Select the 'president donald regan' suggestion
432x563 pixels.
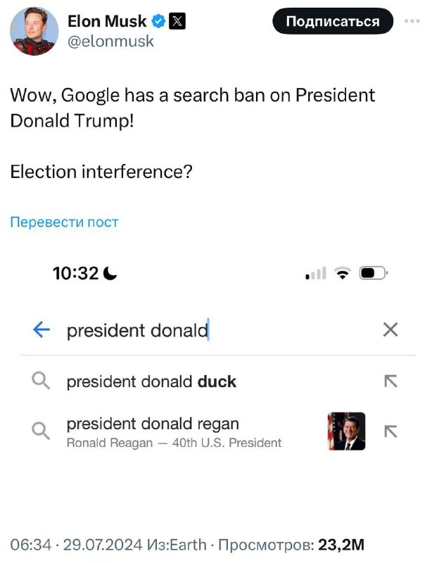153,424
